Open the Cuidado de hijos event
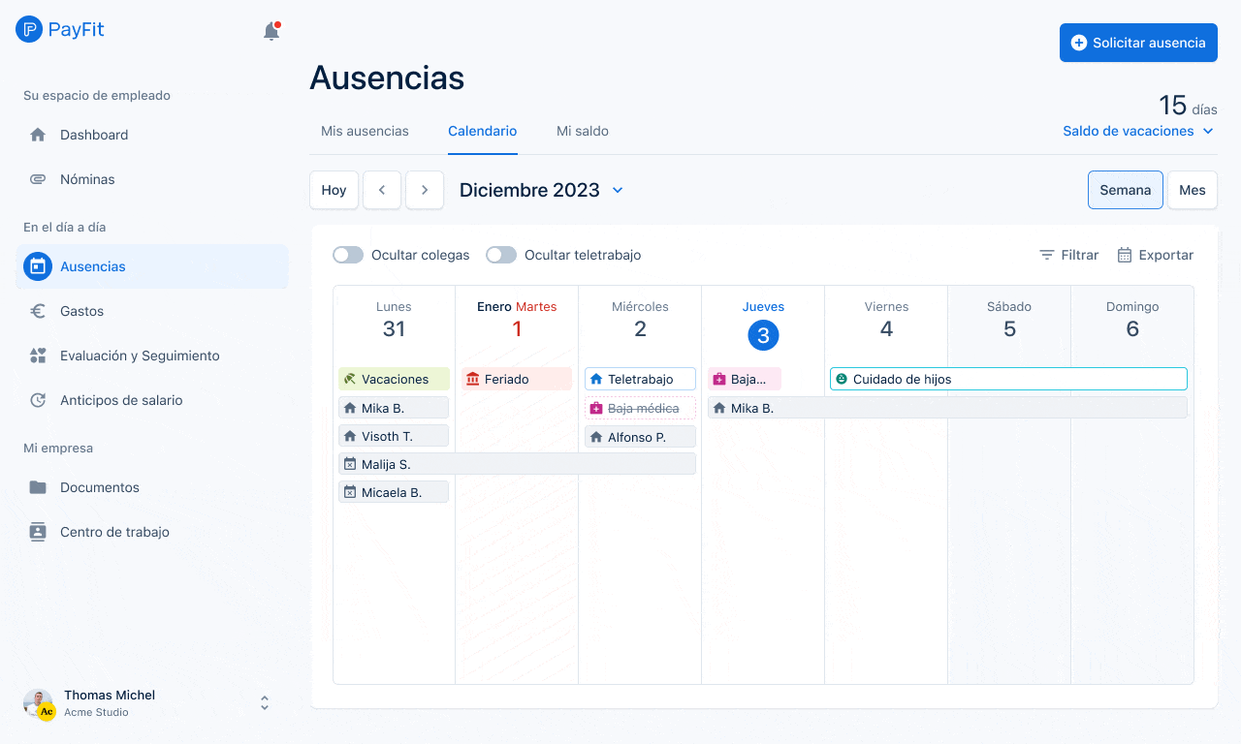Viewport: 1241px width, 744px height. click(x=1008, y=379)
